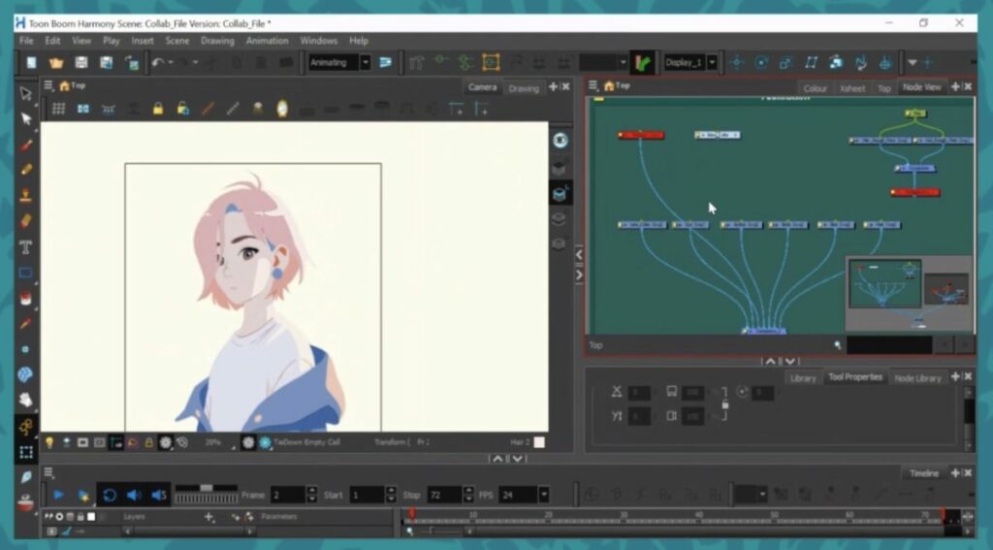Toggle layer lock in Timeline header

point(80,516)
